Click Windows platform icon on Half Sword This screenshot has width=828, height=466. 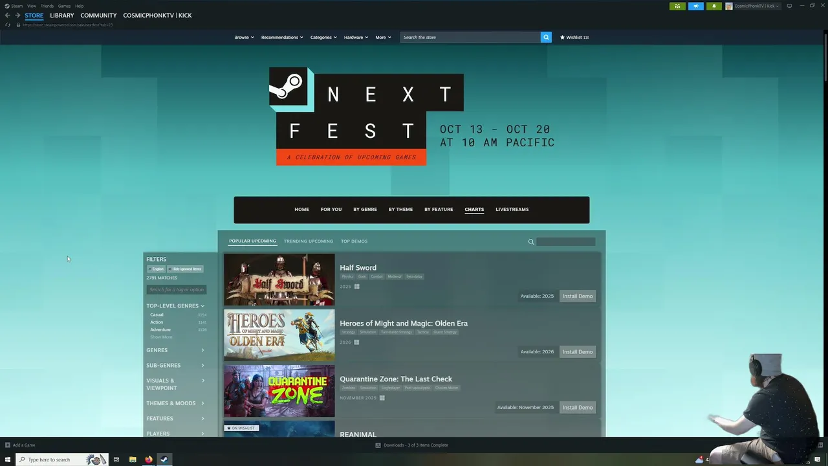[x=356, y=286]
